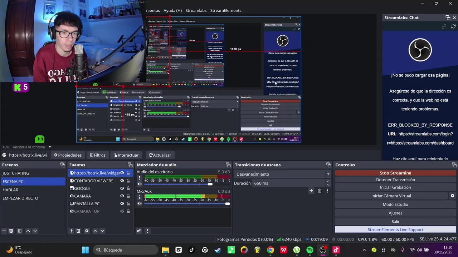Undock the Mezclador de audio panel
This screenshot has height=257, width=458.
pyautogui.click(x=228, y=165)
